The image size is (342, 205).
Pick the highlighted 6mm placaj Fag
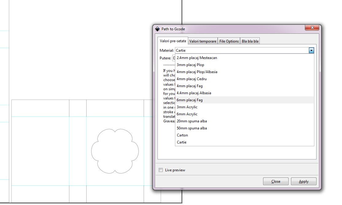pos(189,100)
